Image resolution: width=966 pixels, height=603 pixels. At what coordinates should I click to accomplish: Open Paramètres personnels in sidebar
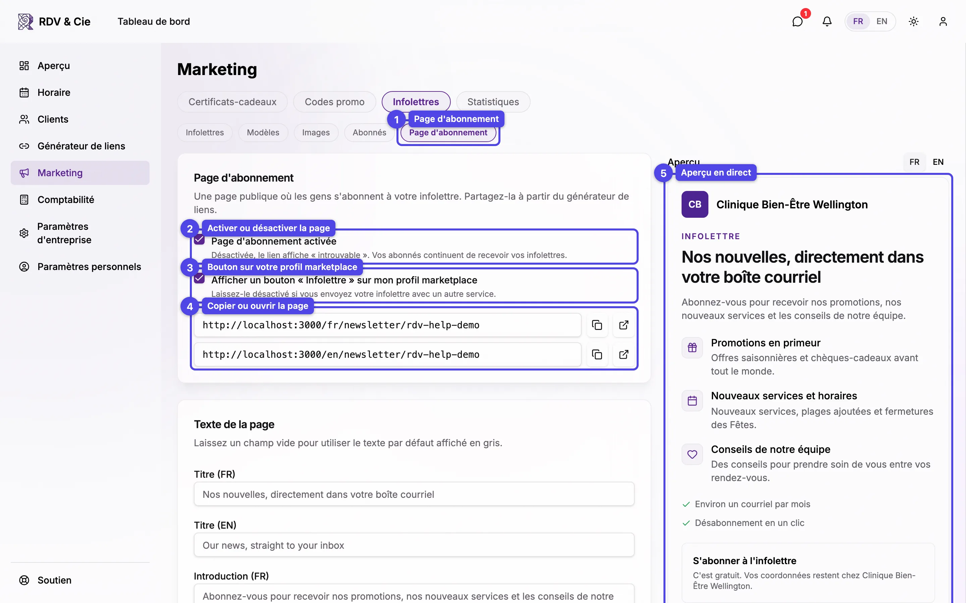click(80, 266)
